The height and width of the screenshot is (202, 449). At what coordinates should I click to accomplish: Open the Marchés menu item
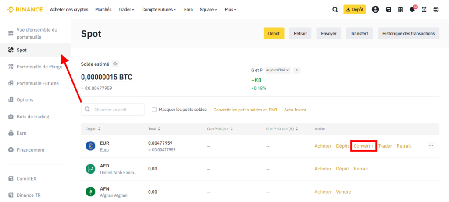[103, 10]
